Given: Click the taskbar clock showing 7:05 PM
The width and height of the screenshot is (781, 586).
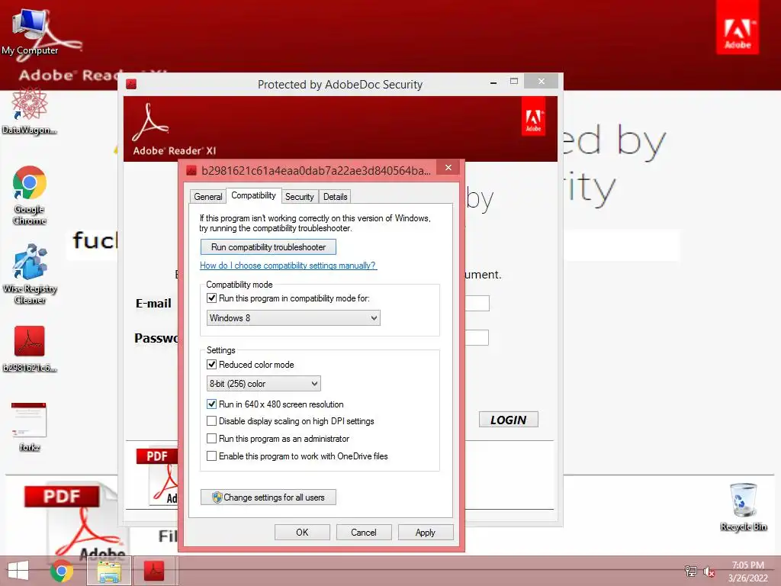Looking at the screenshot, I should click(x=747, y=572).
